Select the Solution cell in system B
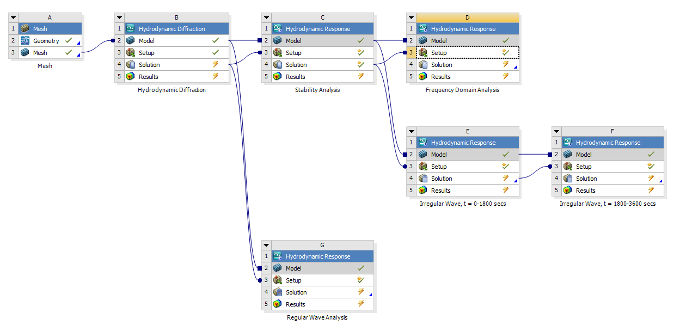 (176, 65)
